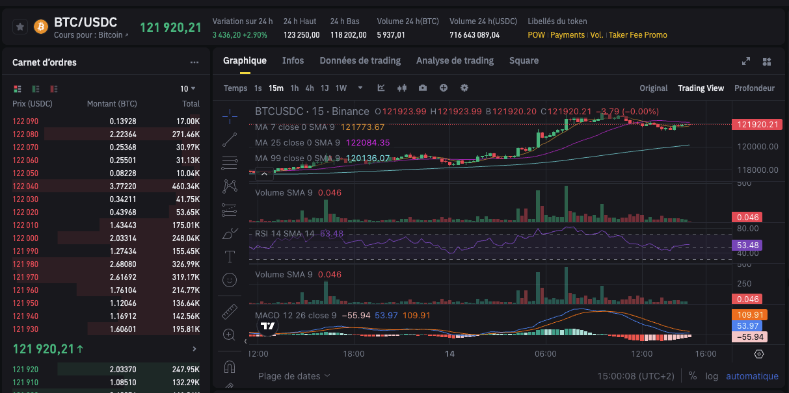789x393 pixels.
Task: Open the Cours pour : Bitcoin link
Action: pyautogui.click(x=91, y=35)
